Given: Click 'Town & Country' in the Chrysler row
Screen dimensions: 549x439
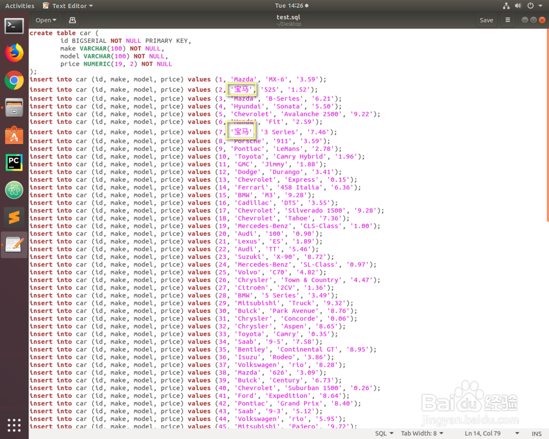Looking at the screenshot, I should click(312, 280).
